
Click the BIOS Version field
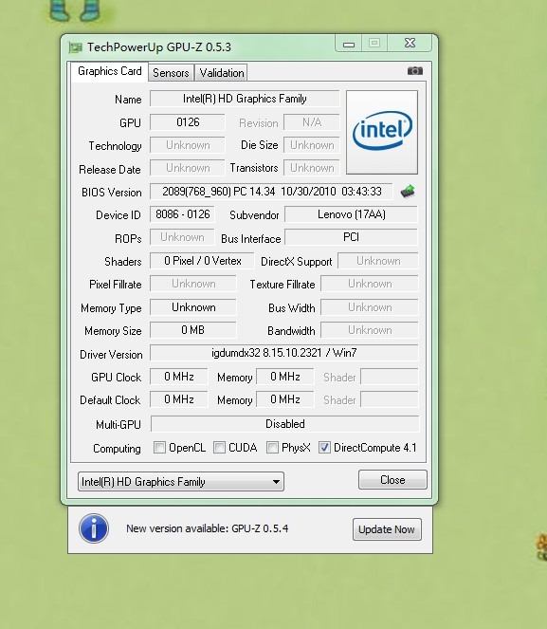pyautogui.click(x=272, y=192)
